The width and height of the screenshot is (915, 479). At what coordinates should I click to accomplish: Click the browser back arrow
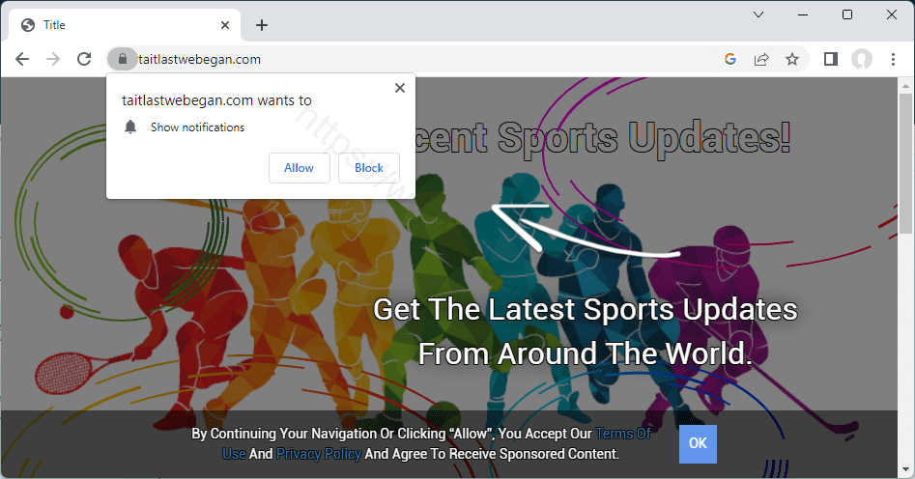22,59
